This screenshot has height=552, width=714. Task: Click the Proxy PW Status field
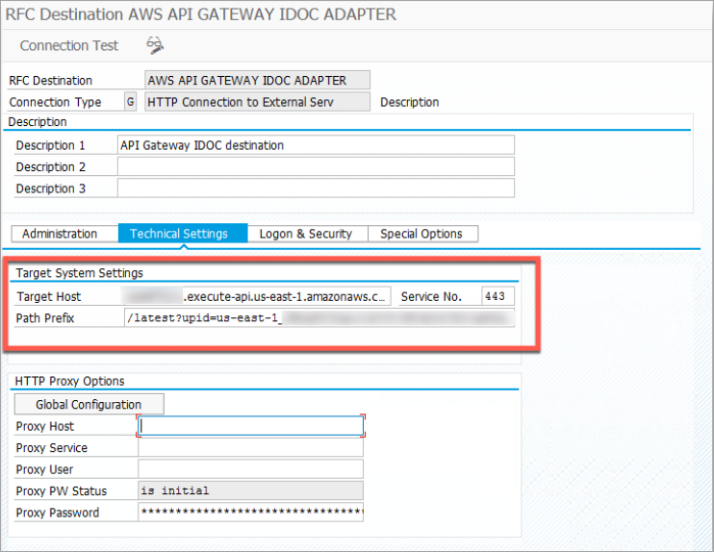pos(250,490)
